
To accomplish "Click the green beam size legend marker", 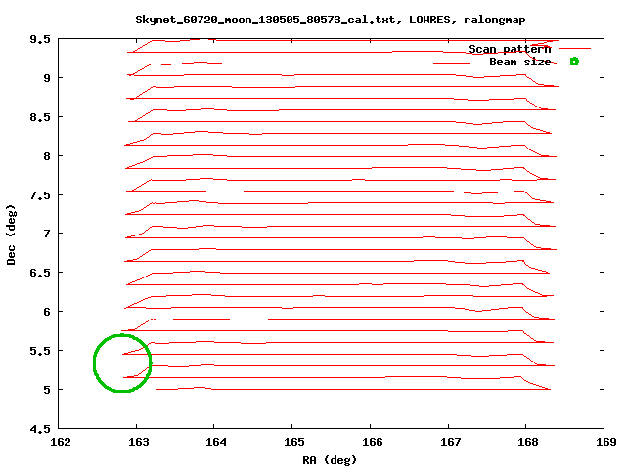I will click(x=574, y=61).
